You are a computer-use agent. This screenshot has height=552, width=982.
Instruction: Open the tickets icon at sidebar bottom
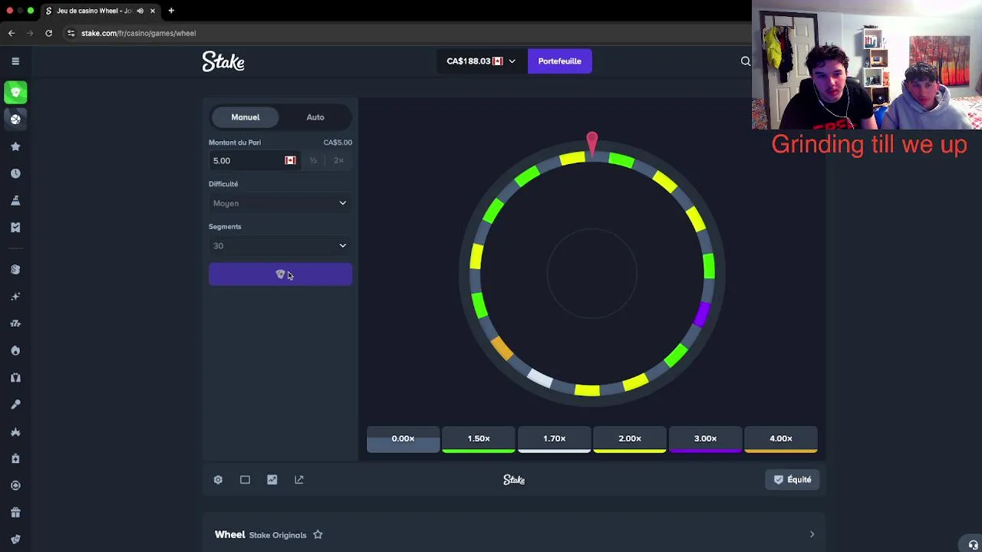click(15, 539)
